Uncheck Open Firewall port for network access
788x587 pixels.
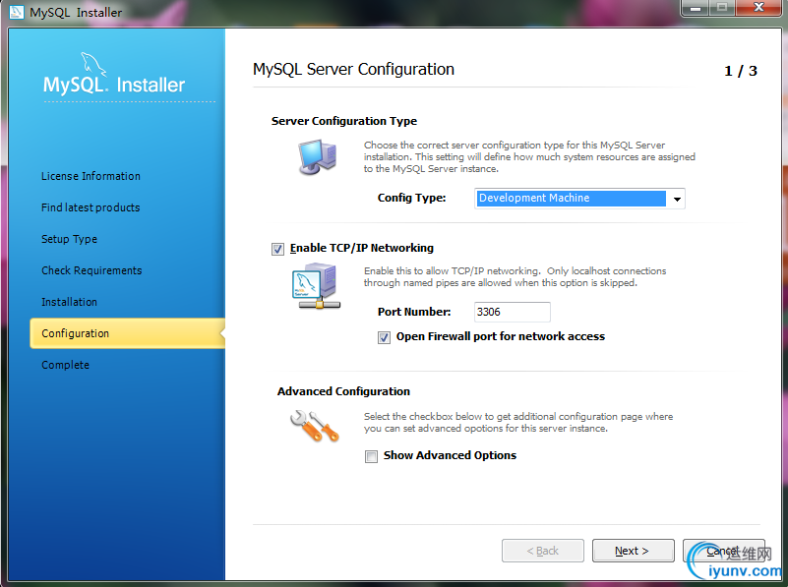tap(384, 337)
